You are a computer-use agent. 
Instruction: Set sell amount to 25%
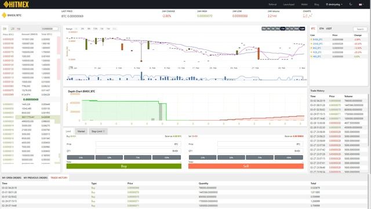[x=202, y=157]
